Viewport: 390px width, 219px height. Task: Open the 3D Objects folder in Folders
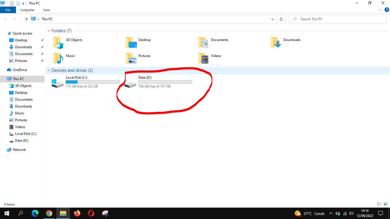pyautogui.click(x=68, y=43)
